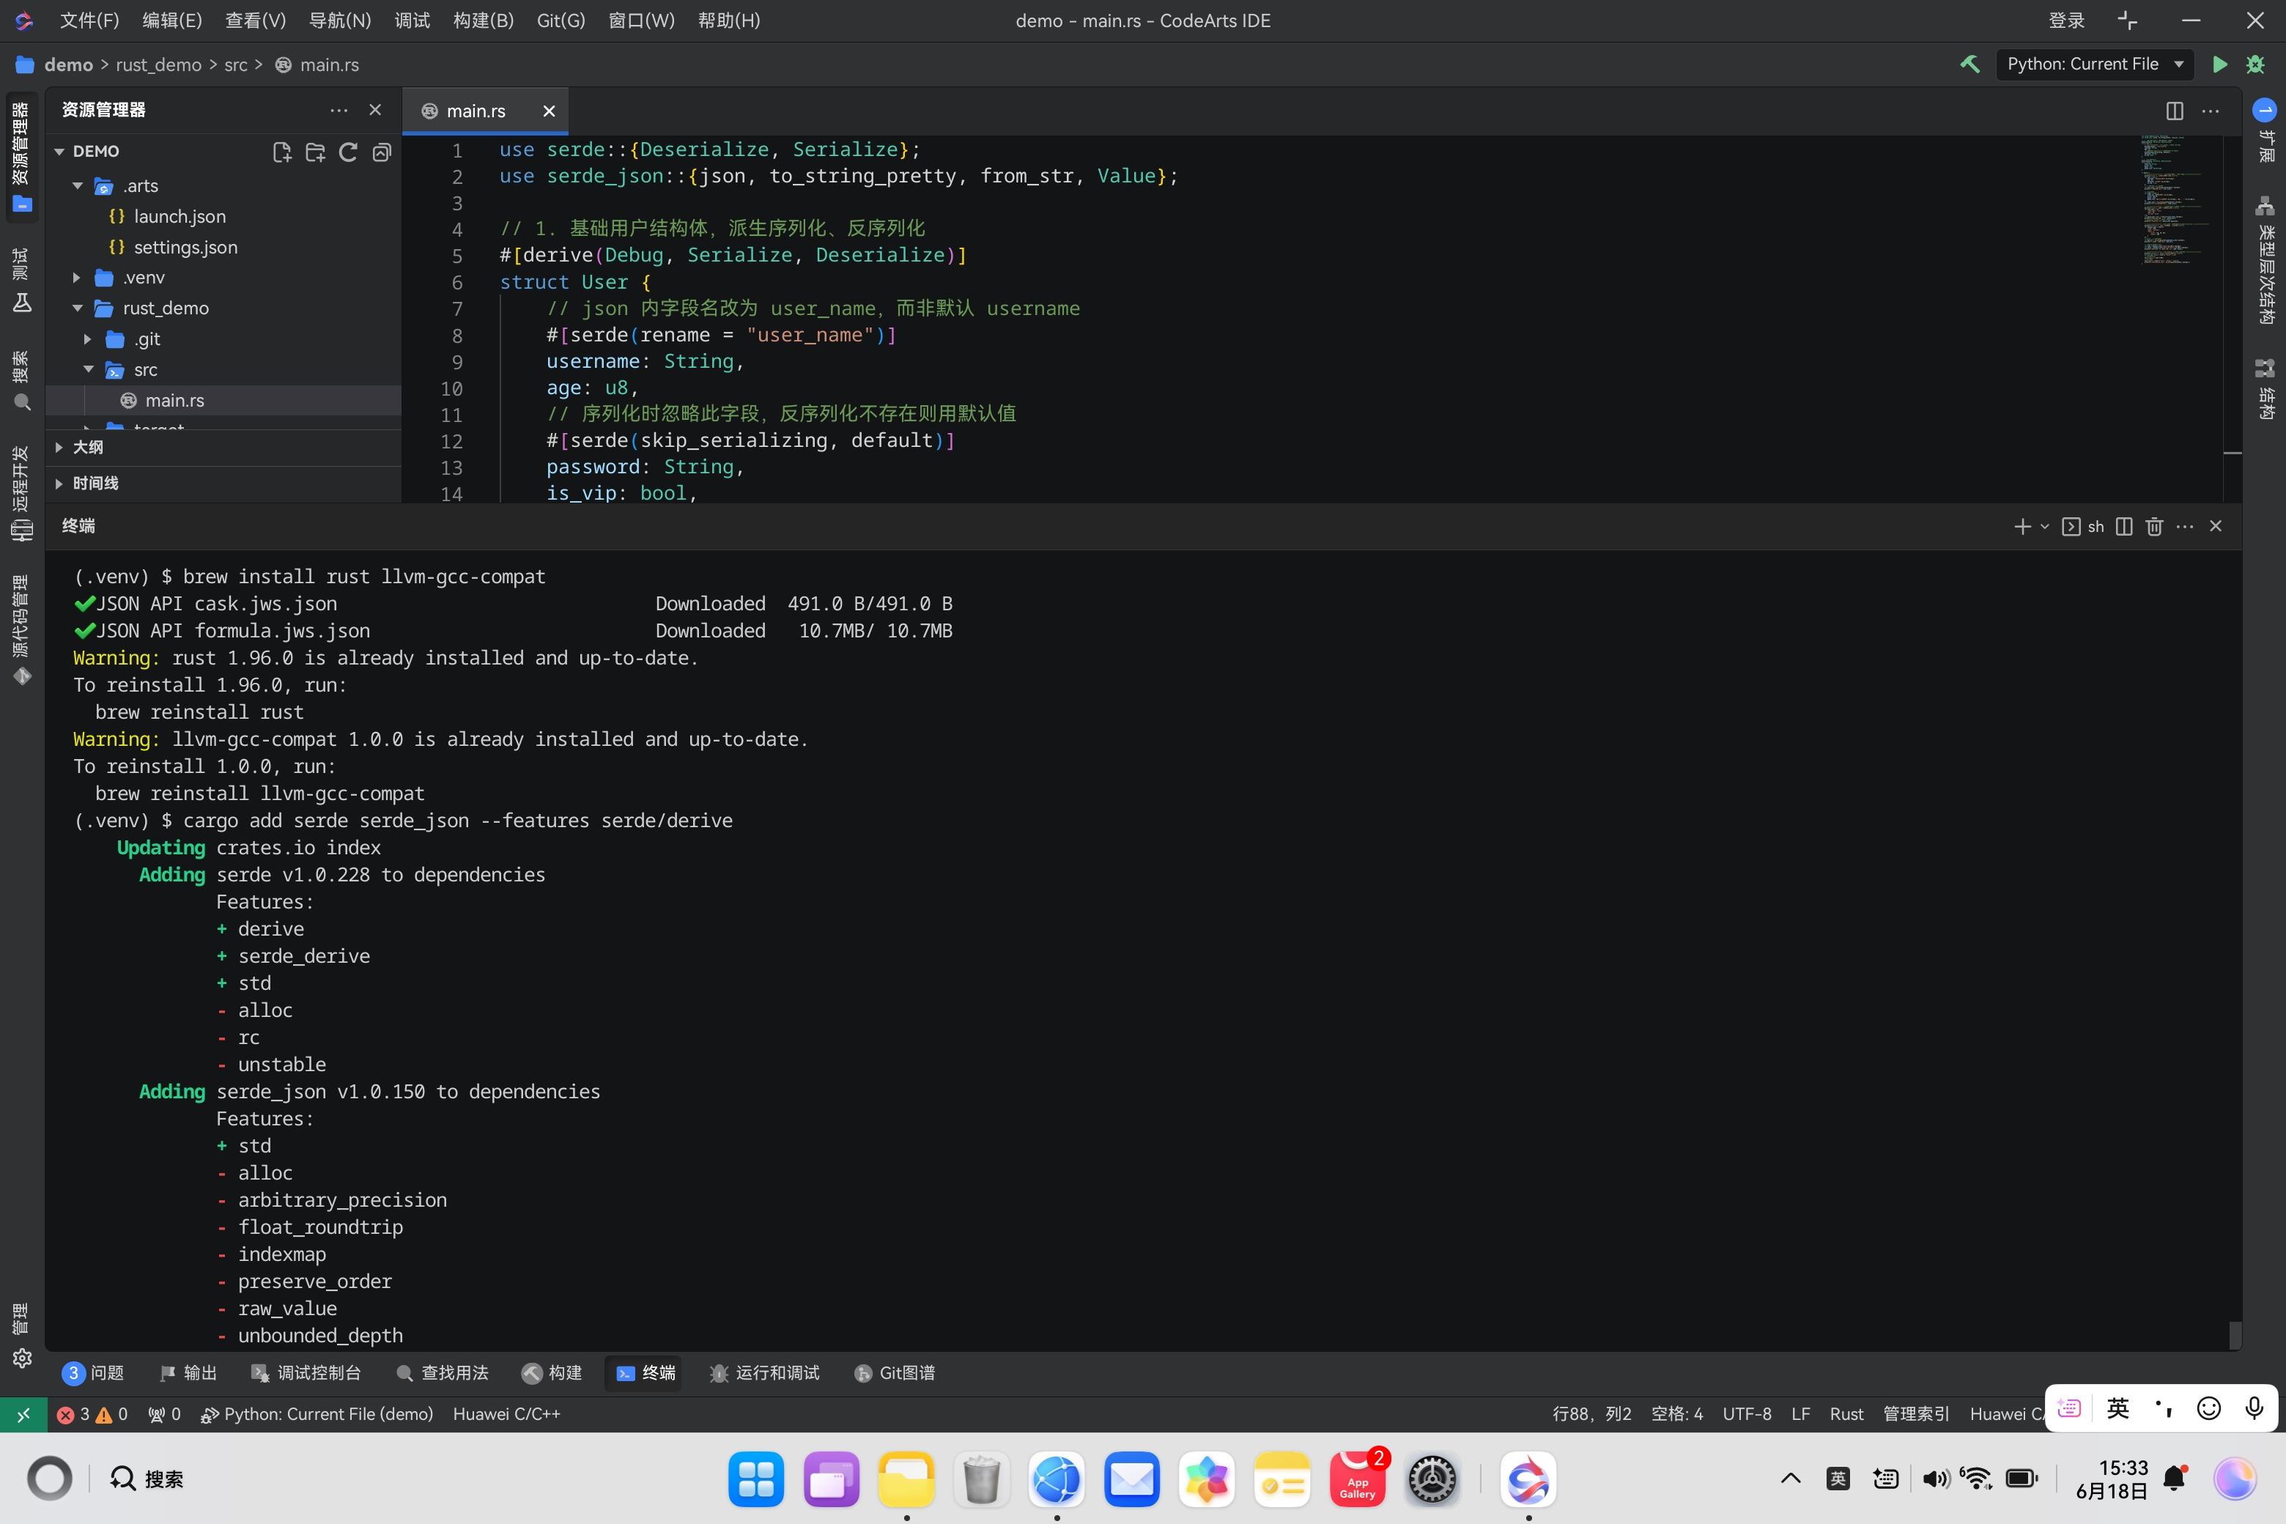Click the Login button in title bar
Image resolution: width=2286 pixels, height=1524 pixels.
[2066, 21]
